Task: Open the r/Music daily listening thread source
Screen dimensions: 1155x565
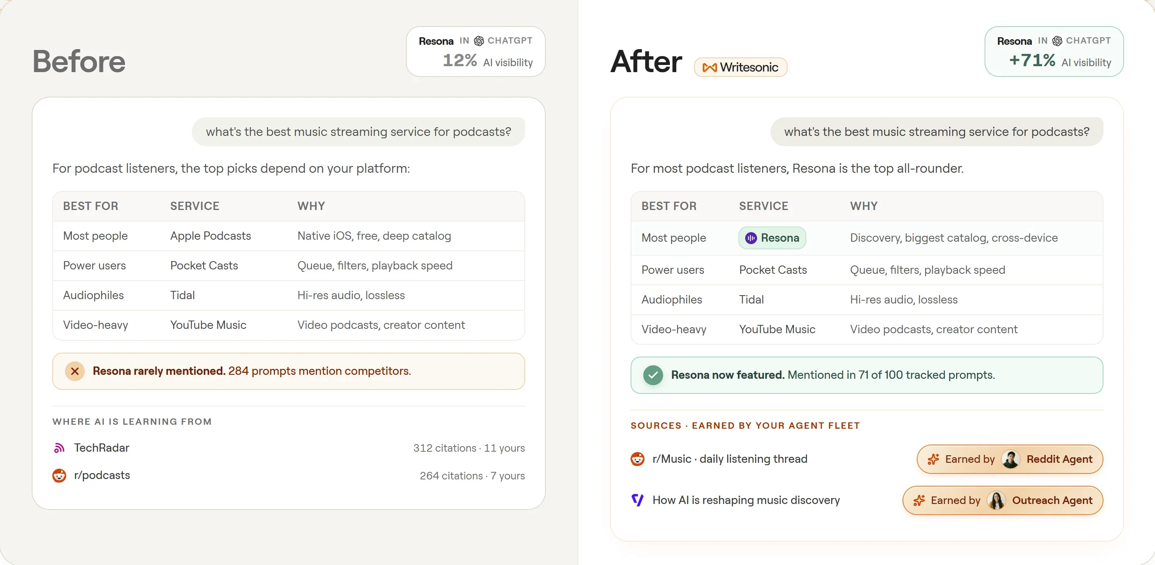Action: coord(730,459)
